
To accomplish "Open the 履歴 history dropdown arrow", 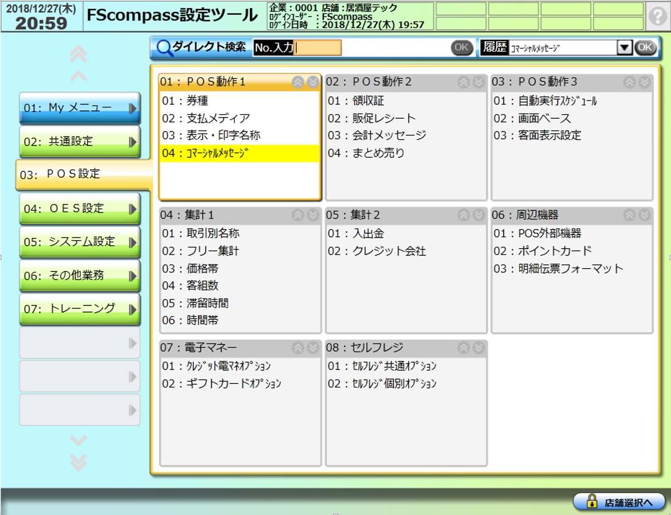I will click(x=624, y=48).
